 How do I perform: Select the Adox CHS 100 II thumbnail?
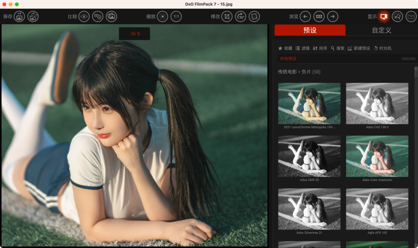pos(377,104)
